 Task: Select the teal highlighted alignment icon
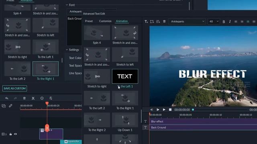point(248,22)
